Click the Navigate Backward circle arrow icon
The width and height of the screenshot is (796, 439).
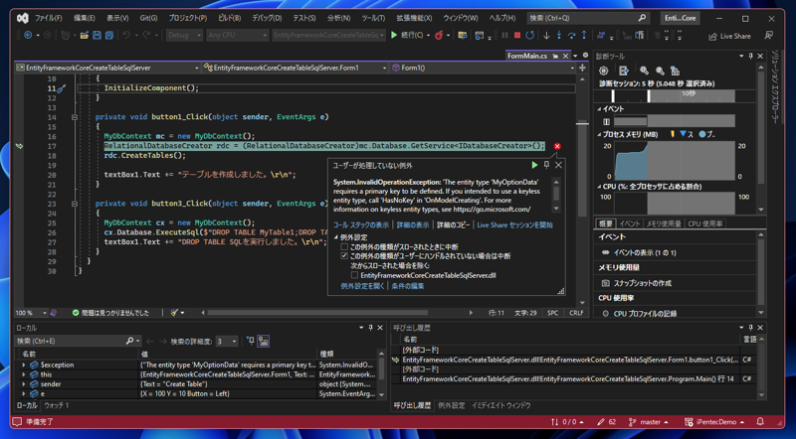pyautogui.click(x=28, y=36)
